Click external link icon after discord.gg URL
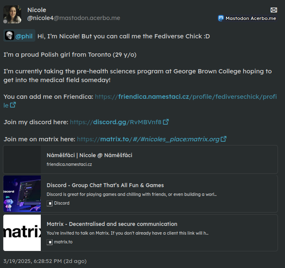Viewport: 285px width, 268px height. (166, 122)
